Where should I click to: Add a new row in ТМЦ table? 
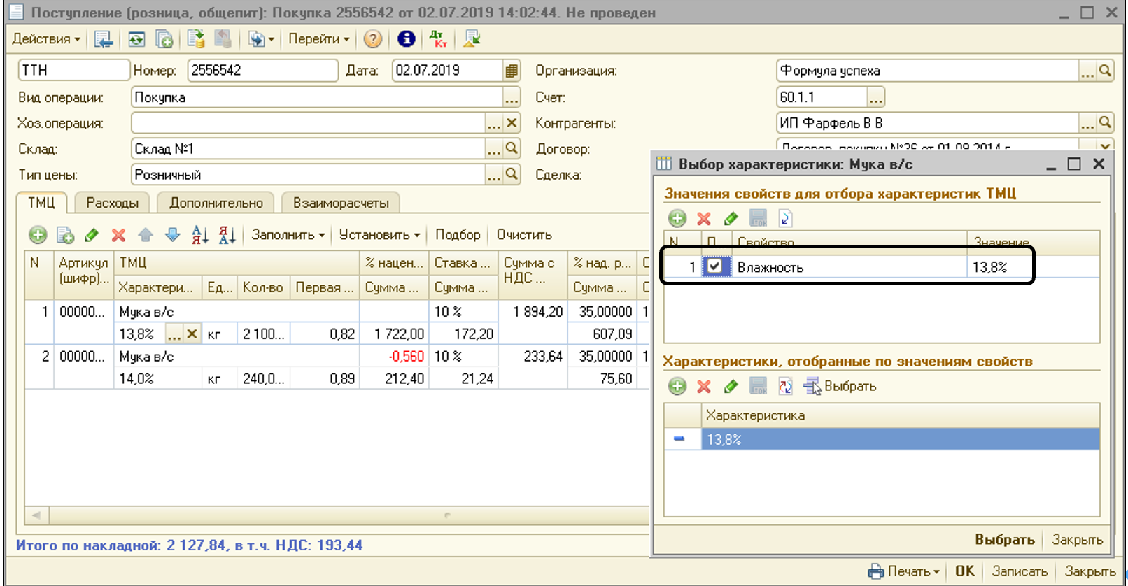click(38, 235)
